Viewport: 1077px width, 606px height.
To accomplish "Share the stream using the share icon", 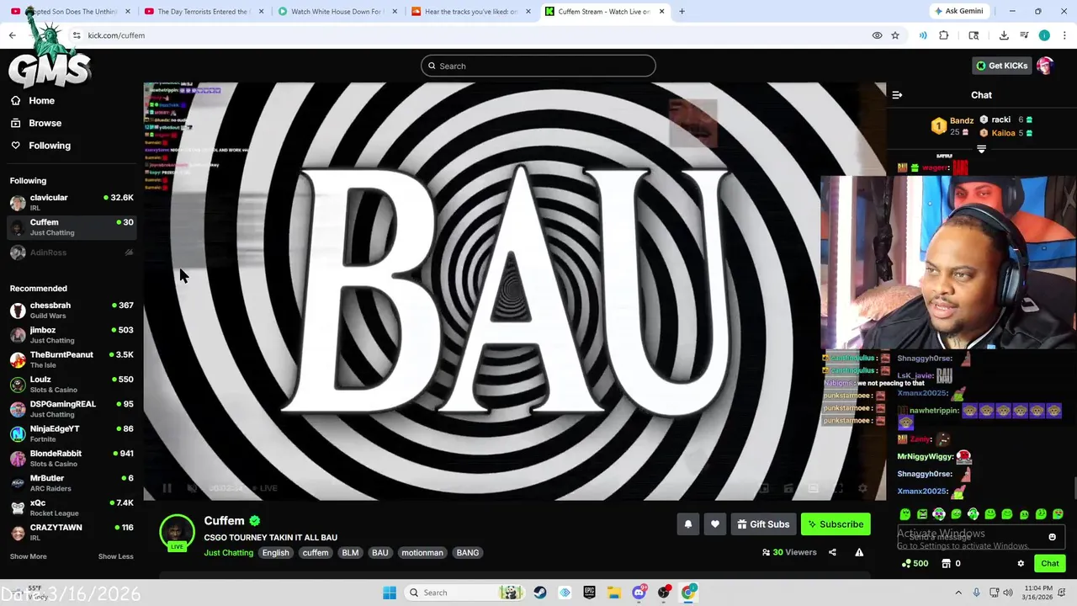I will tap(832, 552).
